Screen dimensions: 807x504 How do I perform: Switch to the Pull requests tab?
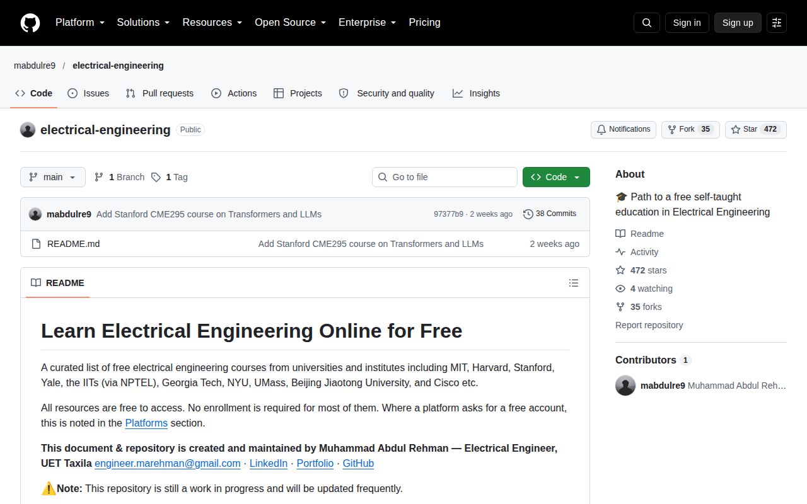tap(160, 93)
